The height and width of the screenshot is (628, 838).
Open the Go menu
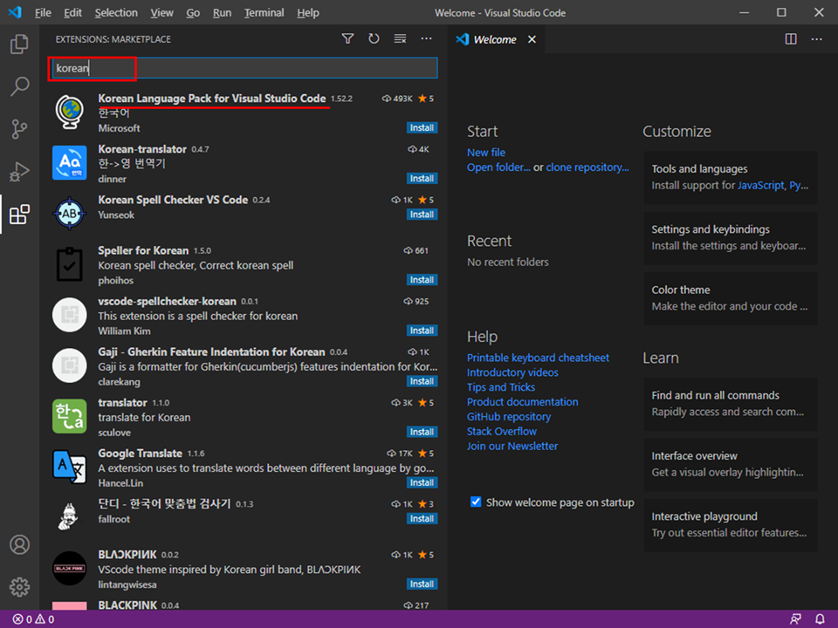[x=193, y=12]
